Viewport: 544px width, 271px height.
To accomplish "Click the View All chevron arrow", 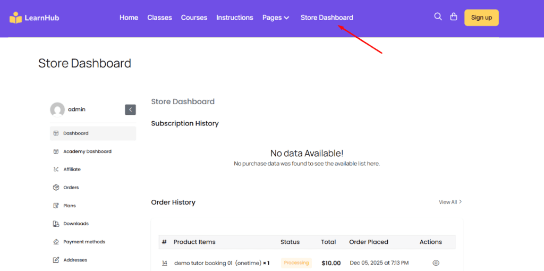I will (461, 201).
